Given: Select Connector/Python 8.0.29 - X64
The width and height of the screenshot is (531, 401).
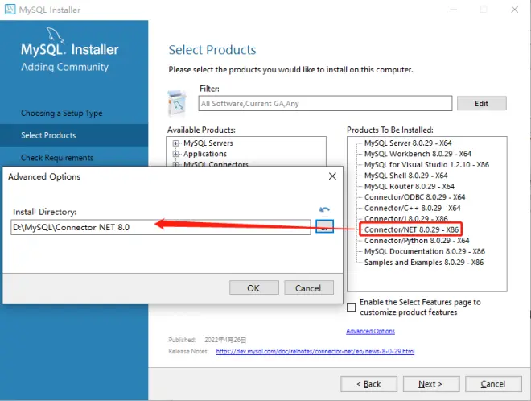Looking at the screenshot, I should [417, 241].
